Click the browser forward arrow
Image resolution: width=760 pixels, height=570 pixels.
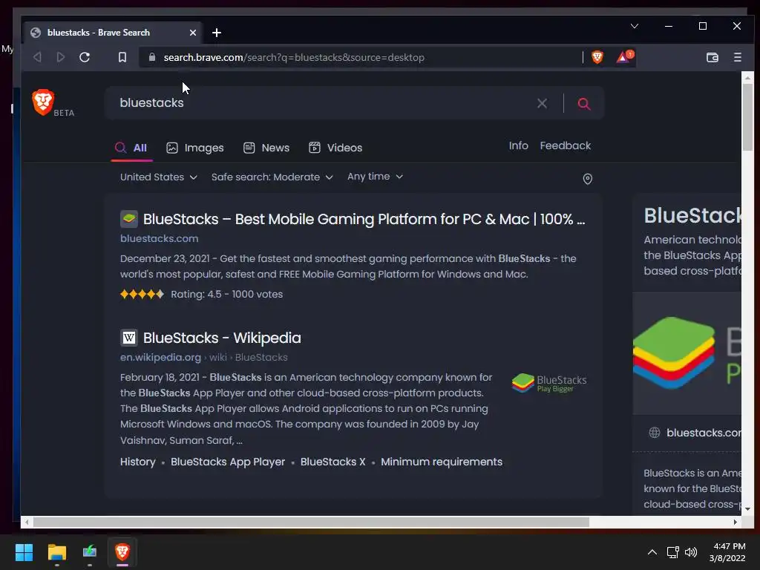(x=61, y=57)
